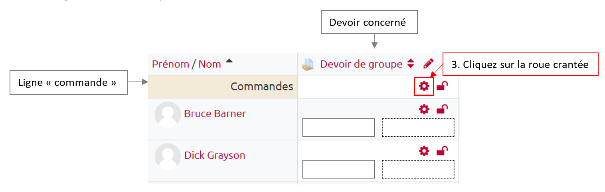Open Dick Grayson's profile link
Image resolution: width=605 pixels, height=192 pixels.
click(x=214, y=155)
